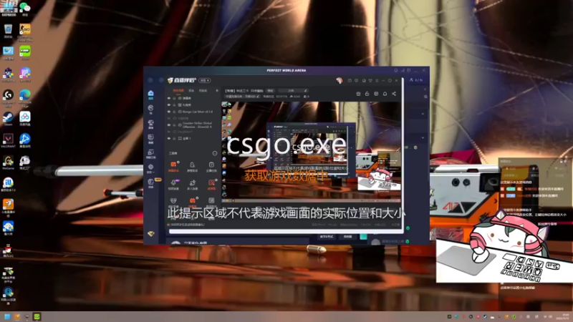
Task: Toggle the lock on 全屏 1 source
Action: coord(174,138)
